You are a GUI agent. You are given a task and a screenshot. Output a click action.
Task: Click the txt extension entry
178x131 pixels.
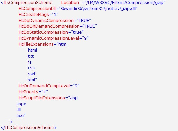(x=31, y=56)
